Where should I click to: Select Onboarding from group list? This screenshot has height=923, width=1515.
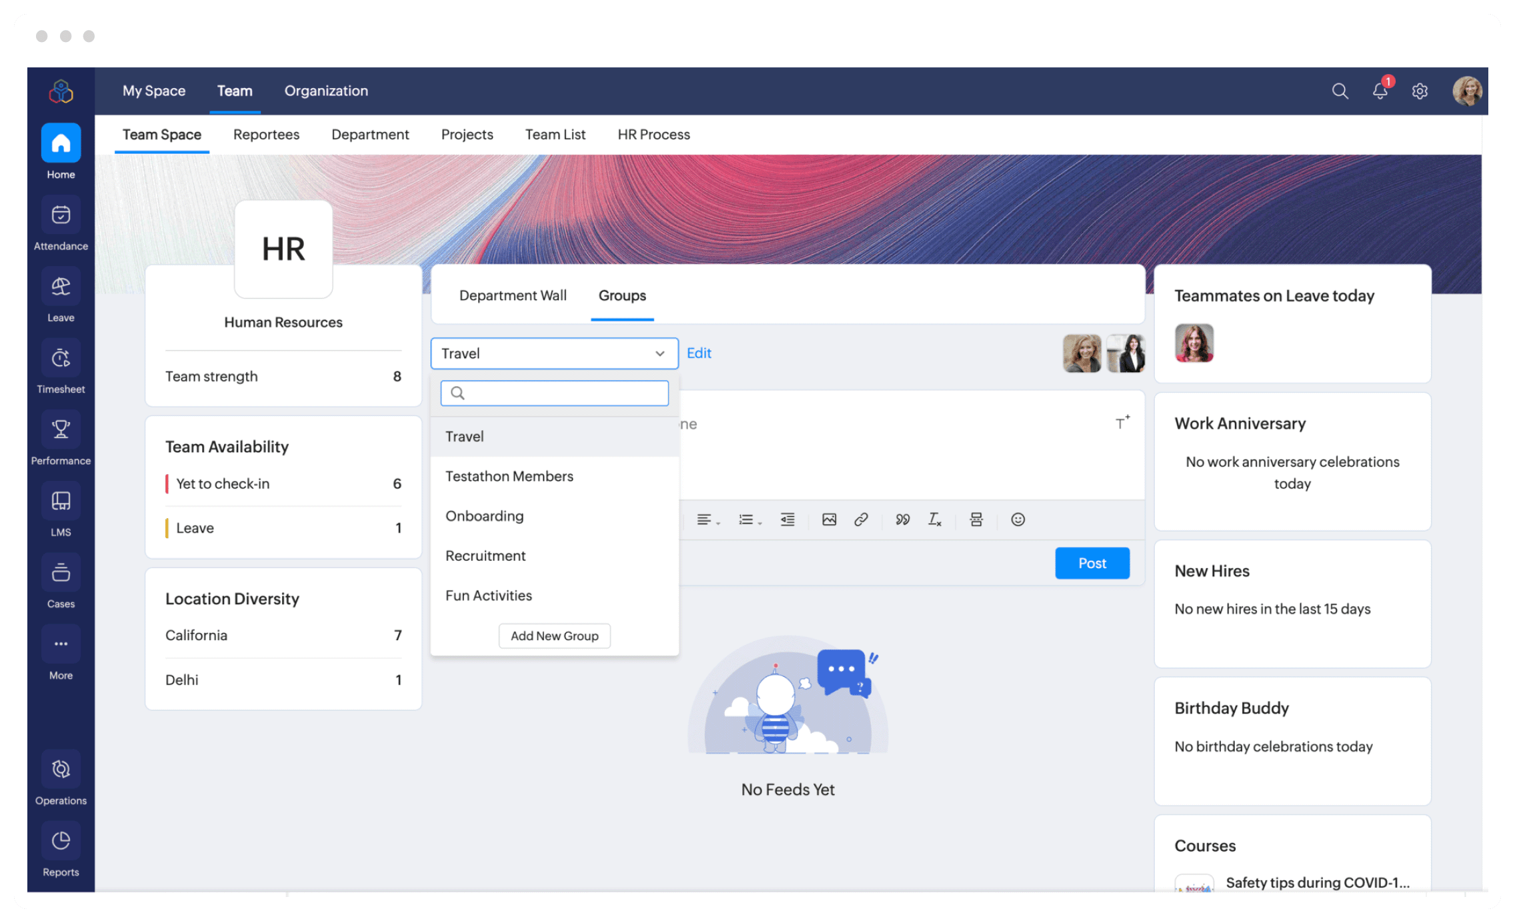(x=485, y=516)
